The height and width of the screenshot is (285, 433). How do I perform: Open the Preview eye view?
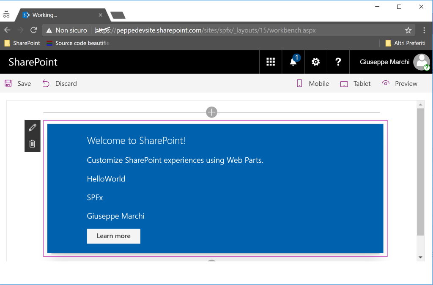tap(399, 83)
